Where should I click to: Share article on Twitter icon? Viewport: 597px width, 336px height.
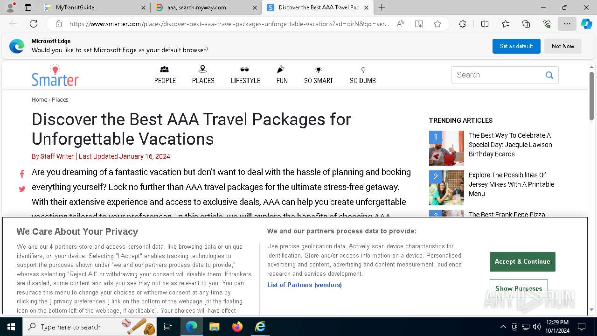22,189
